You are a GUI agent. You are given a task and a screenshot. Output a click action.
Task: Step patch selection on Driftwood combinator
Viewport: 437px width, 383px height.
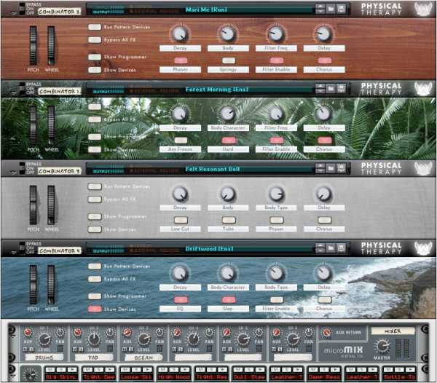tap(320, 248)
